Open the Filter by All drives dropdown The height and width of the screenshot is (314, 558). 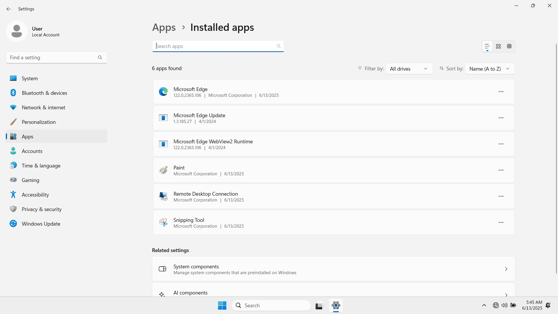(409, 69)
